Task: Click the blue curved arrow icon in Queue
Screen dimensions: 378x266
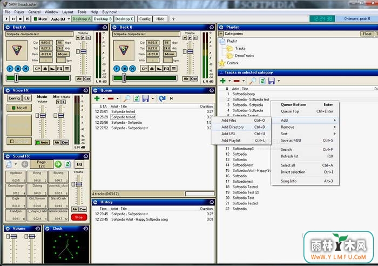Action: pyautogui.click(x=162, y=98)
